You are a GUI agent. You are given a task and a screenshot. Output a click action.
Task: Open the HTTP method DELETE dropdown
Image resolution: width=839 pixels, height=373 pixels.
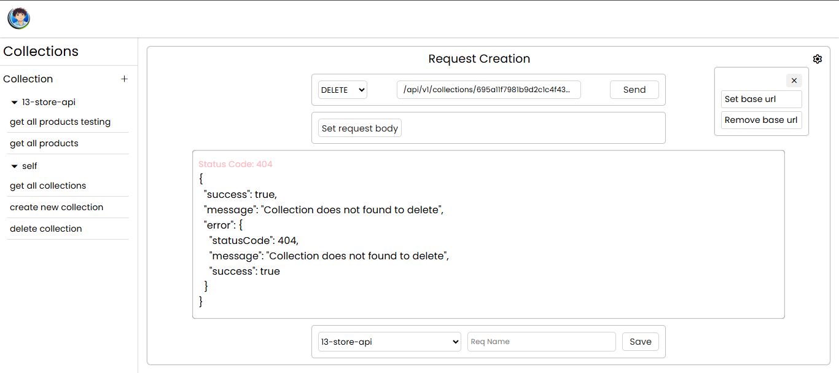[343, 90]
